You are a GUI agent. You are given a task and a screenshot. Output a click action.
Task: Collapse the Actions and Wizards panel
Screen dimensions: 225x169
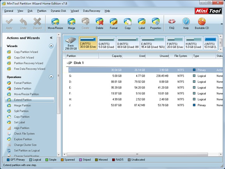coord(51,38)
